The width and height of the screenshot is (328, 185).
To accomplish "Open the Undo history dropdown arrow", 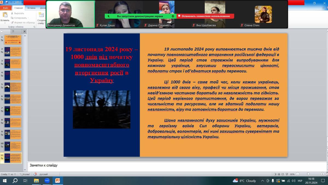I will [x=14, y=2].
